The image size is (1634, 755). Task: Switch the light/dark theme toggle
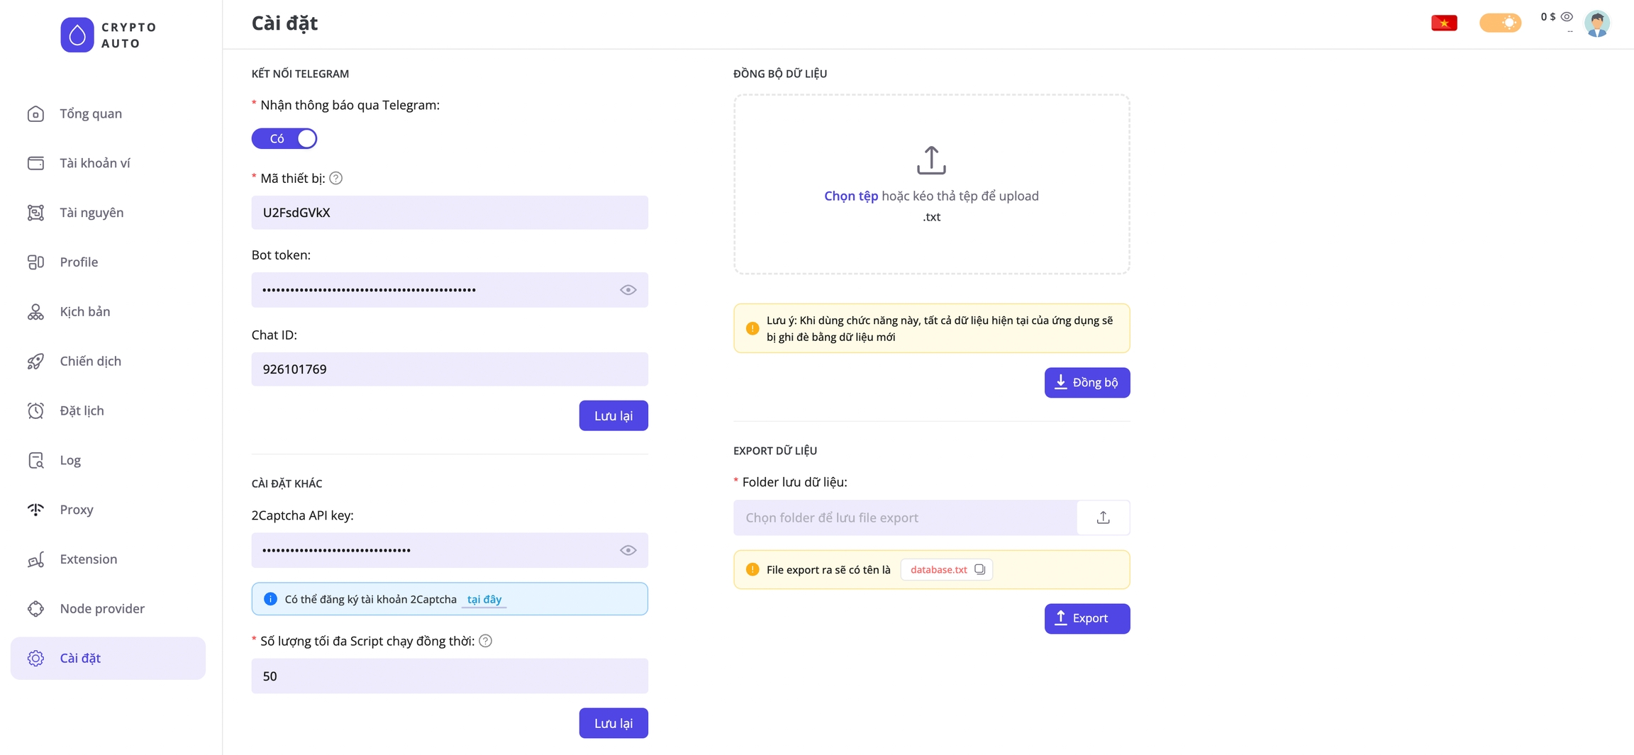pos(1500,23)
